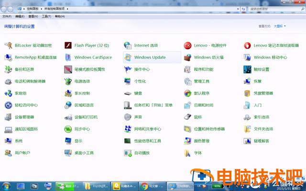Open 电话和调制解调器

(x=25, y=81)
